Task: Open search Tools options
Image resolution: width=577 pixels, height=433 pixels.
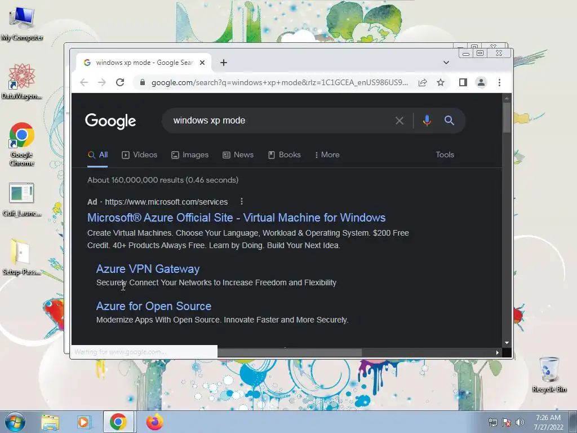Action: [x=445, y=155]
